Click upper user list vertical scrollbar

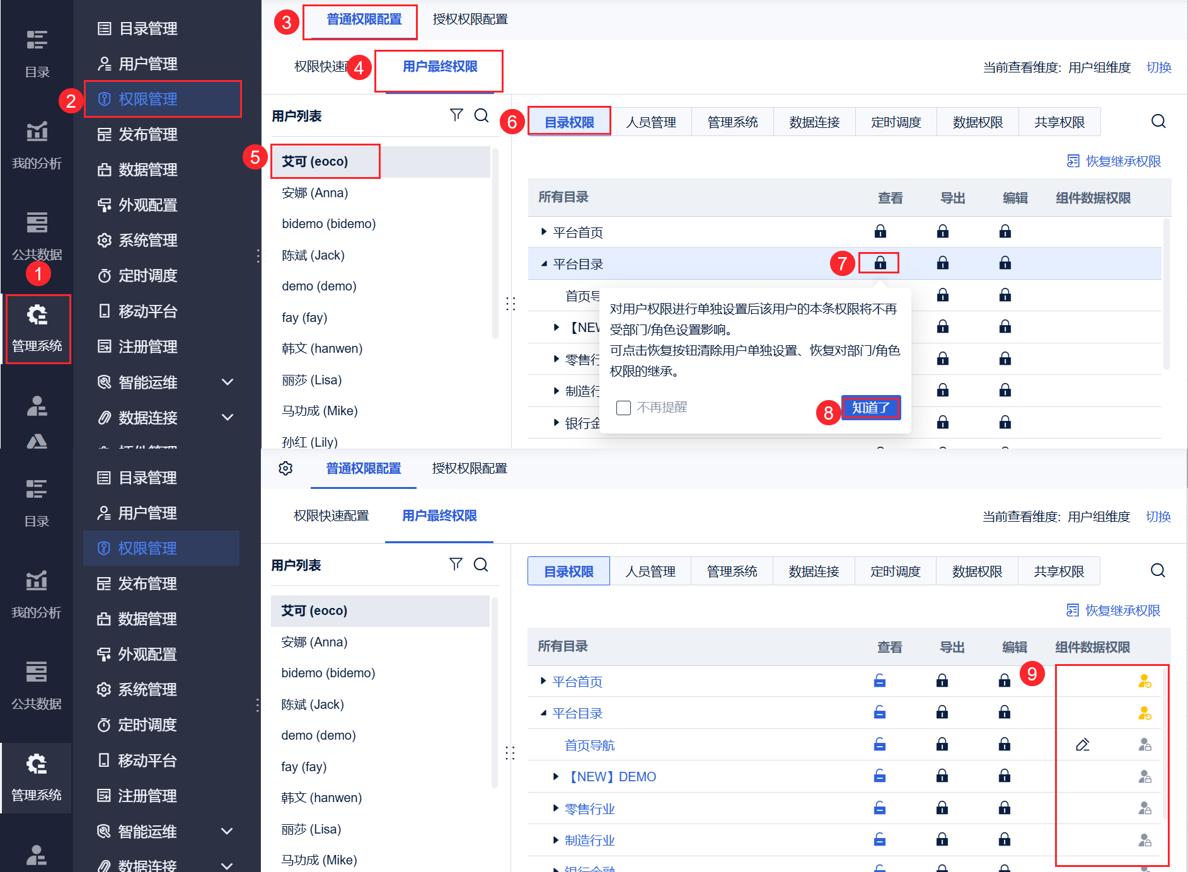point(495,243)
